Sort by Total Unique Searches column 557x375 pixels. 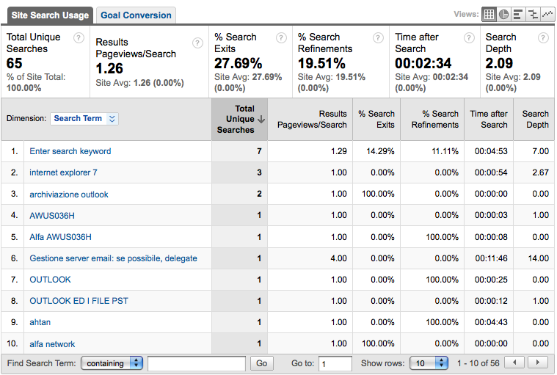coord(240,120)
